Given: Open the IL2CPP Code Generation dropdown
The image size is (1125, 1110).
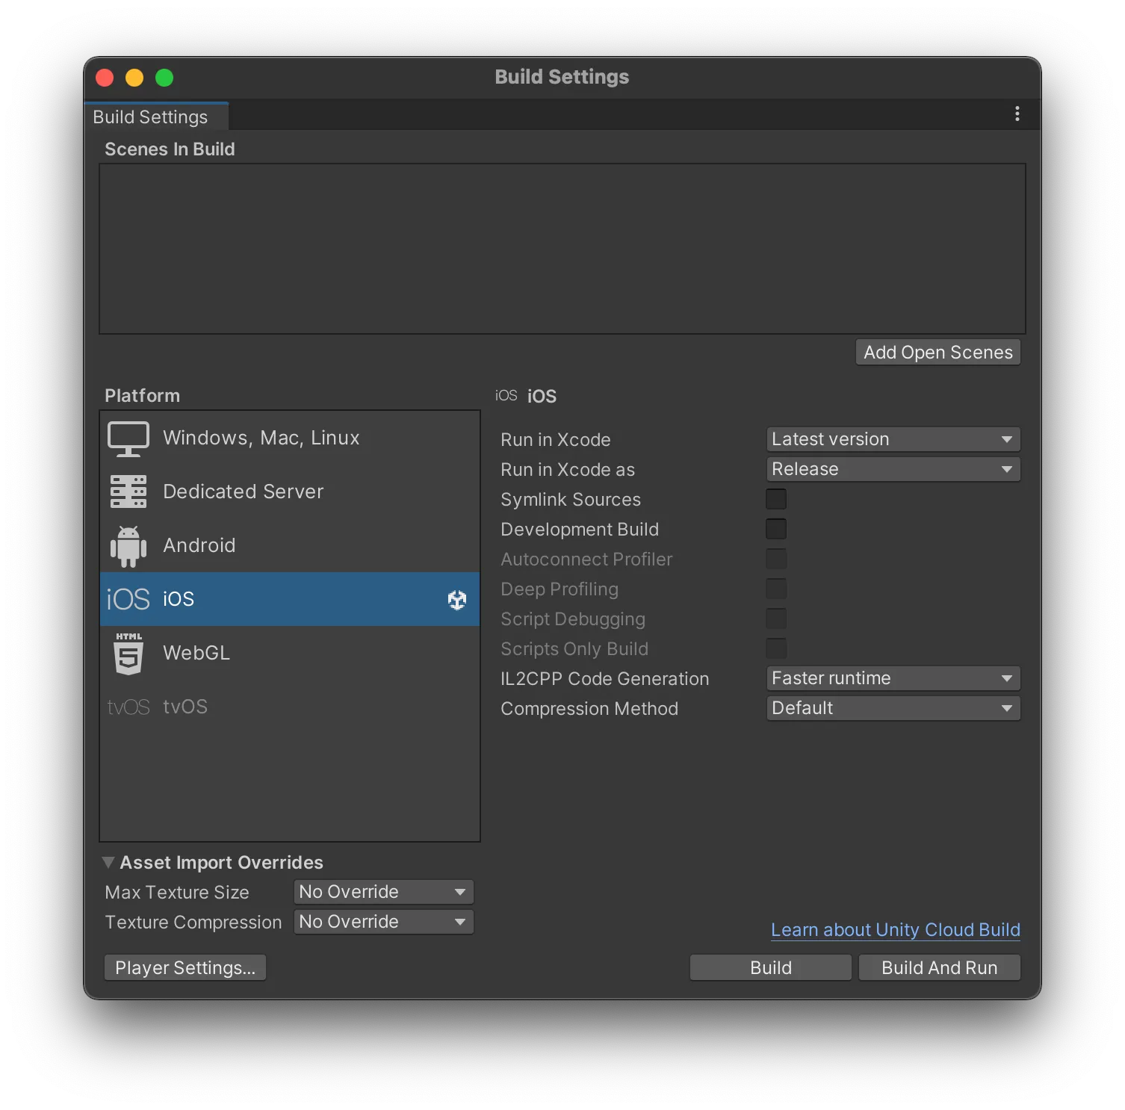Looking at the screenshot, I should tap(893, 678).
